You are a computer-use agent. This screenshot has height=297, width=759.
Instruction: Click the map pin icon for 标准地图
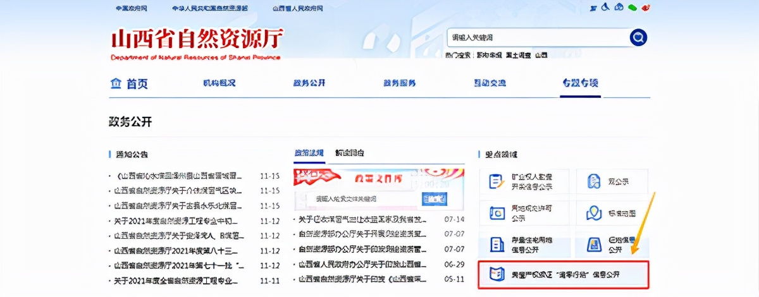(593, 214)
